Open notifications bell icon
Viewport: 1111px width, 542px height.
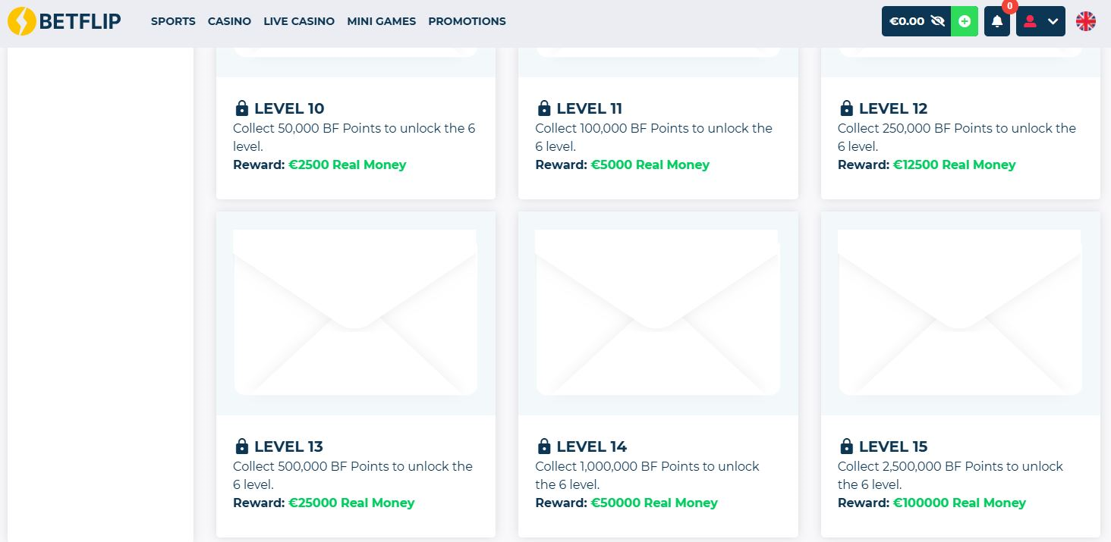tap(997, 21)
